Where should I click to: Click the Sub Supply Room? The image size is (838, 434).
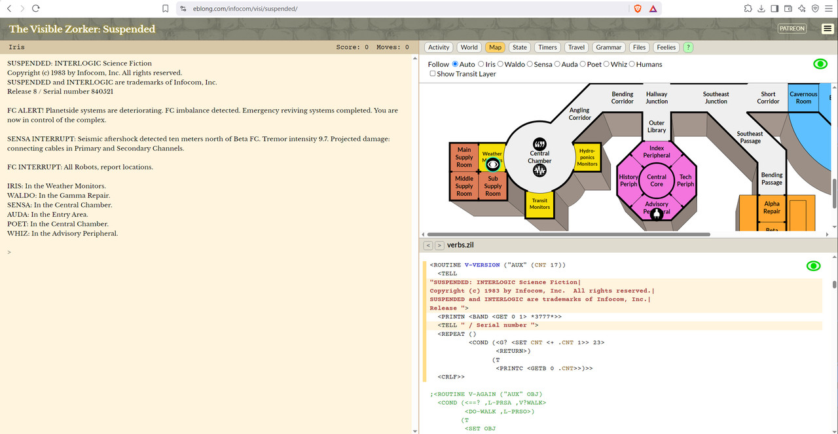493,186
